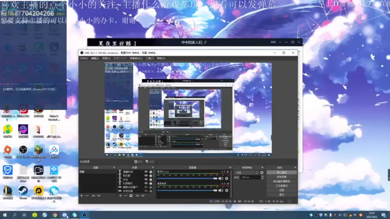Pop out the 场景 dock panel

114,167
